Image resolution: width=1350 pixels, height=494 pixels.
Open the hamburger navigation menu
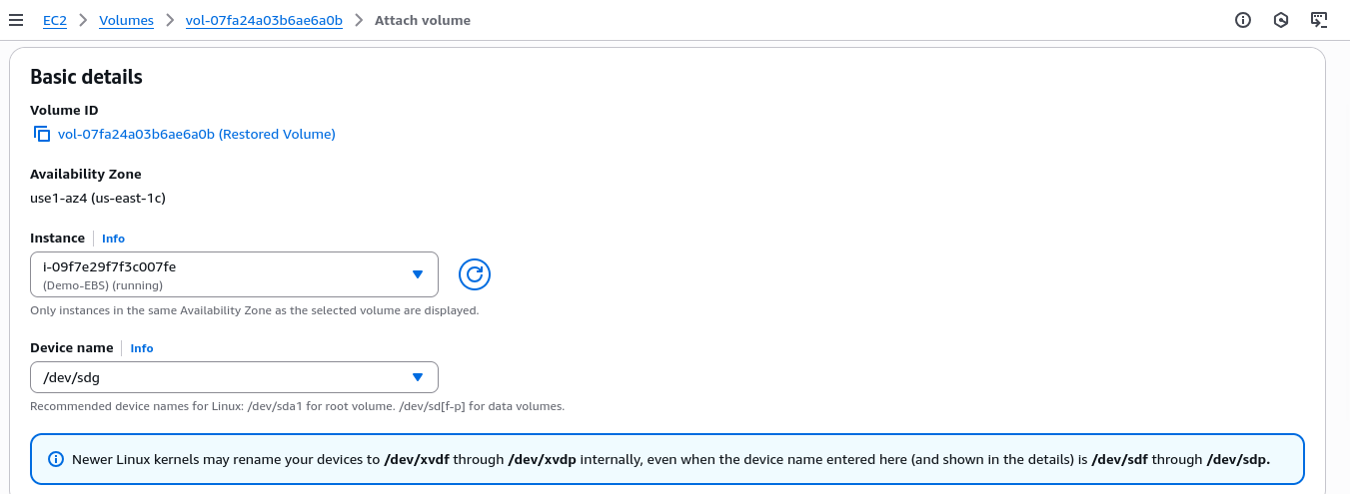16,20
